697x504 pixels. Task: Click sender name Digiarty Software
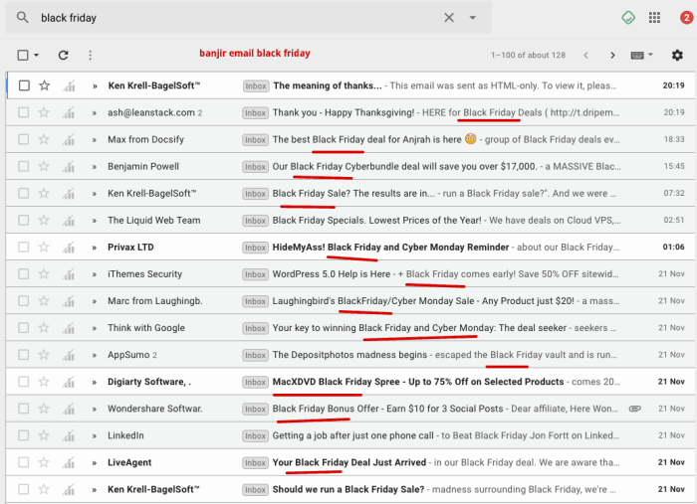coord(149,382)
